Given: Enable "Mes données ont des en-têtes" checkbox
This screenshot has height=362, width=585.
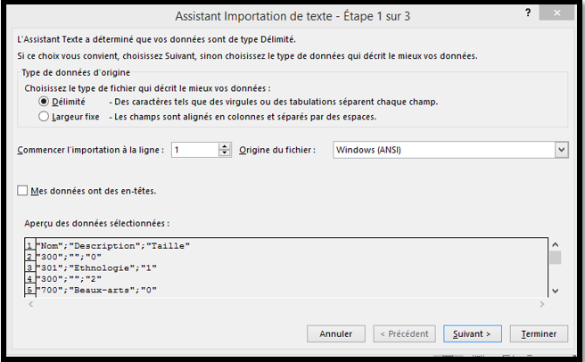Looking at the screenshot, I should [x=23, y=190].
